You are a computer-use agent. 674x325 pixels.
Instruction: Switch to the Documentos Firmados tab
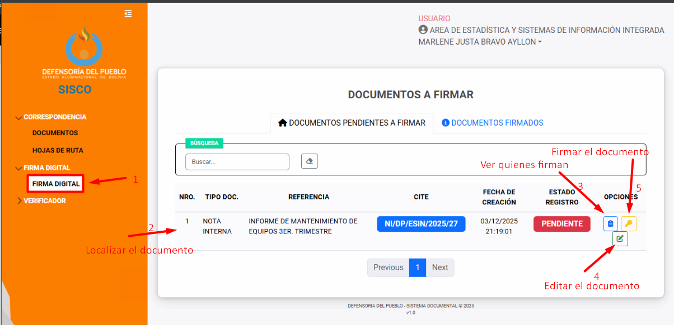point(492,123)
